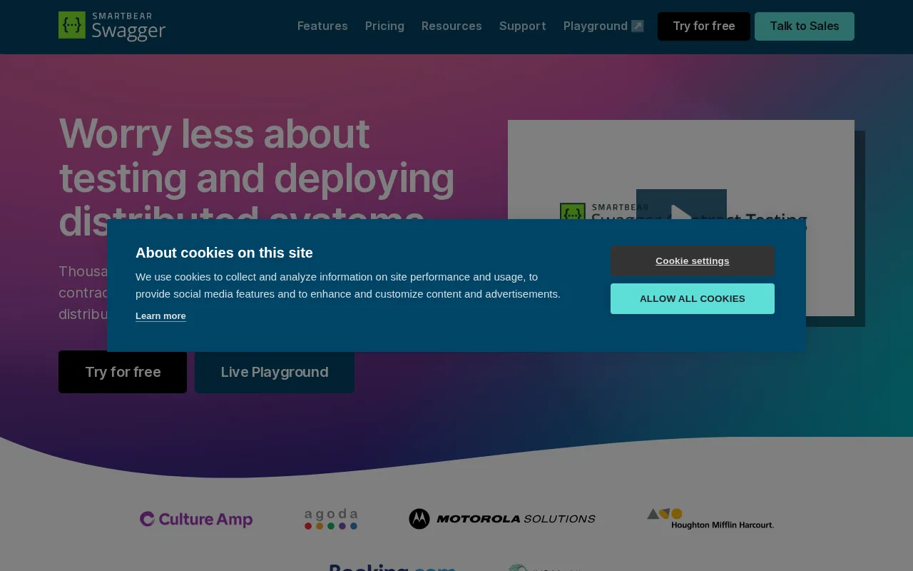Open the Pricing page

[384, 26]
